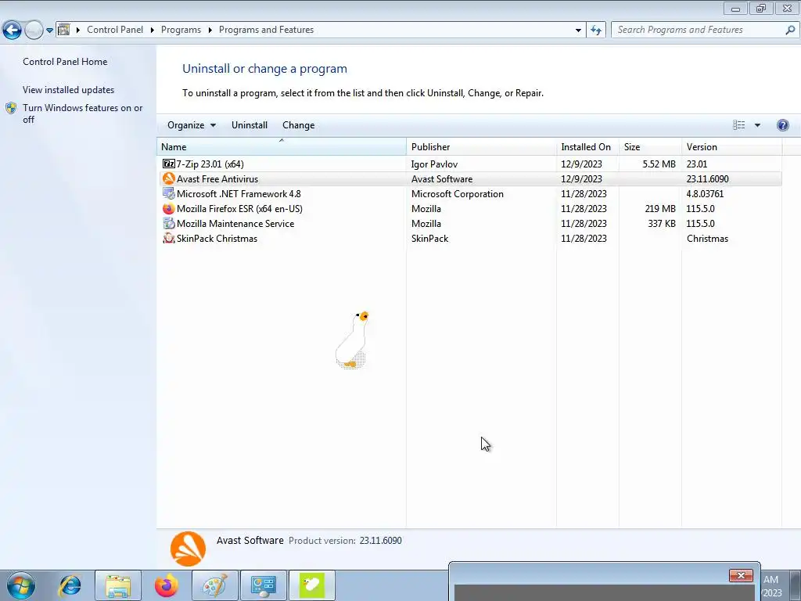This screenshot has height=601, width=801.
Task: Switch to Control Panel taskbar icon
Action: 263,585
